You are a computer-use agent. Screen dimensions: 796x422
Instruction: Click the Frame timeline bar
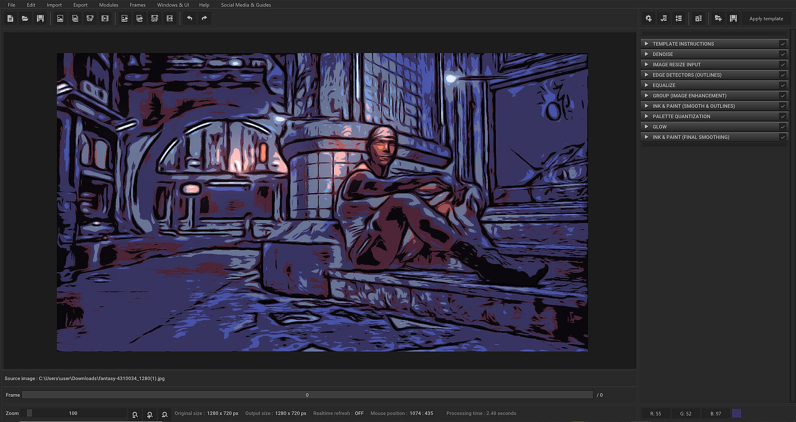[307, 395]
